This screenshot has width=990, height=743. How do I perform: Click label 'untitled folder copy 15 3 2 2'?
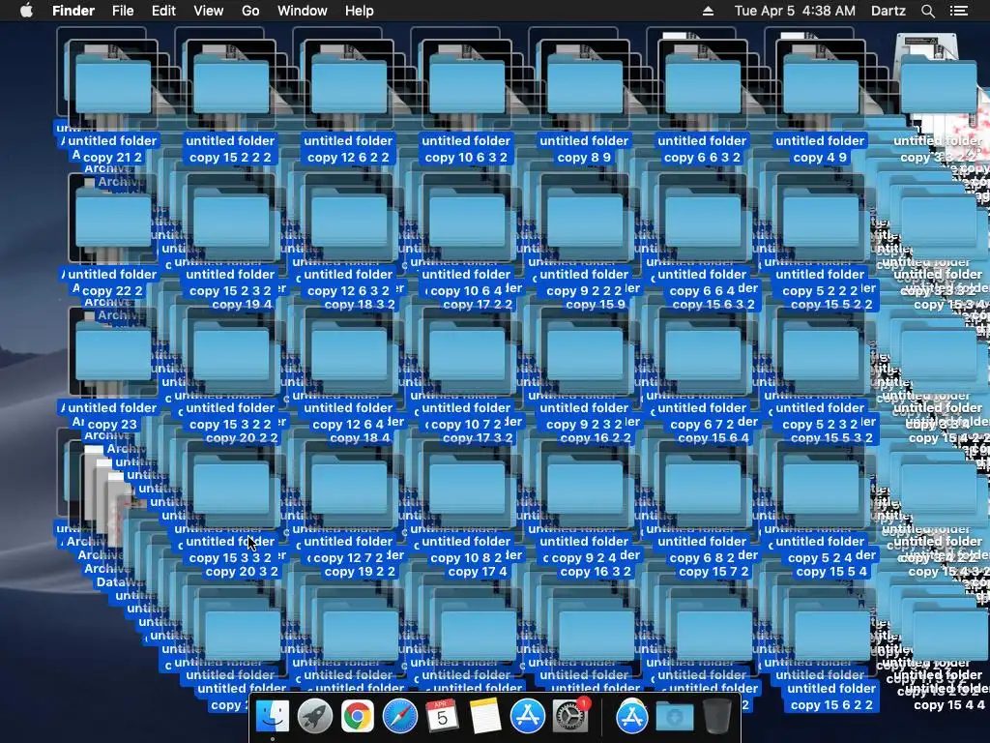click(x=230, y=416)
